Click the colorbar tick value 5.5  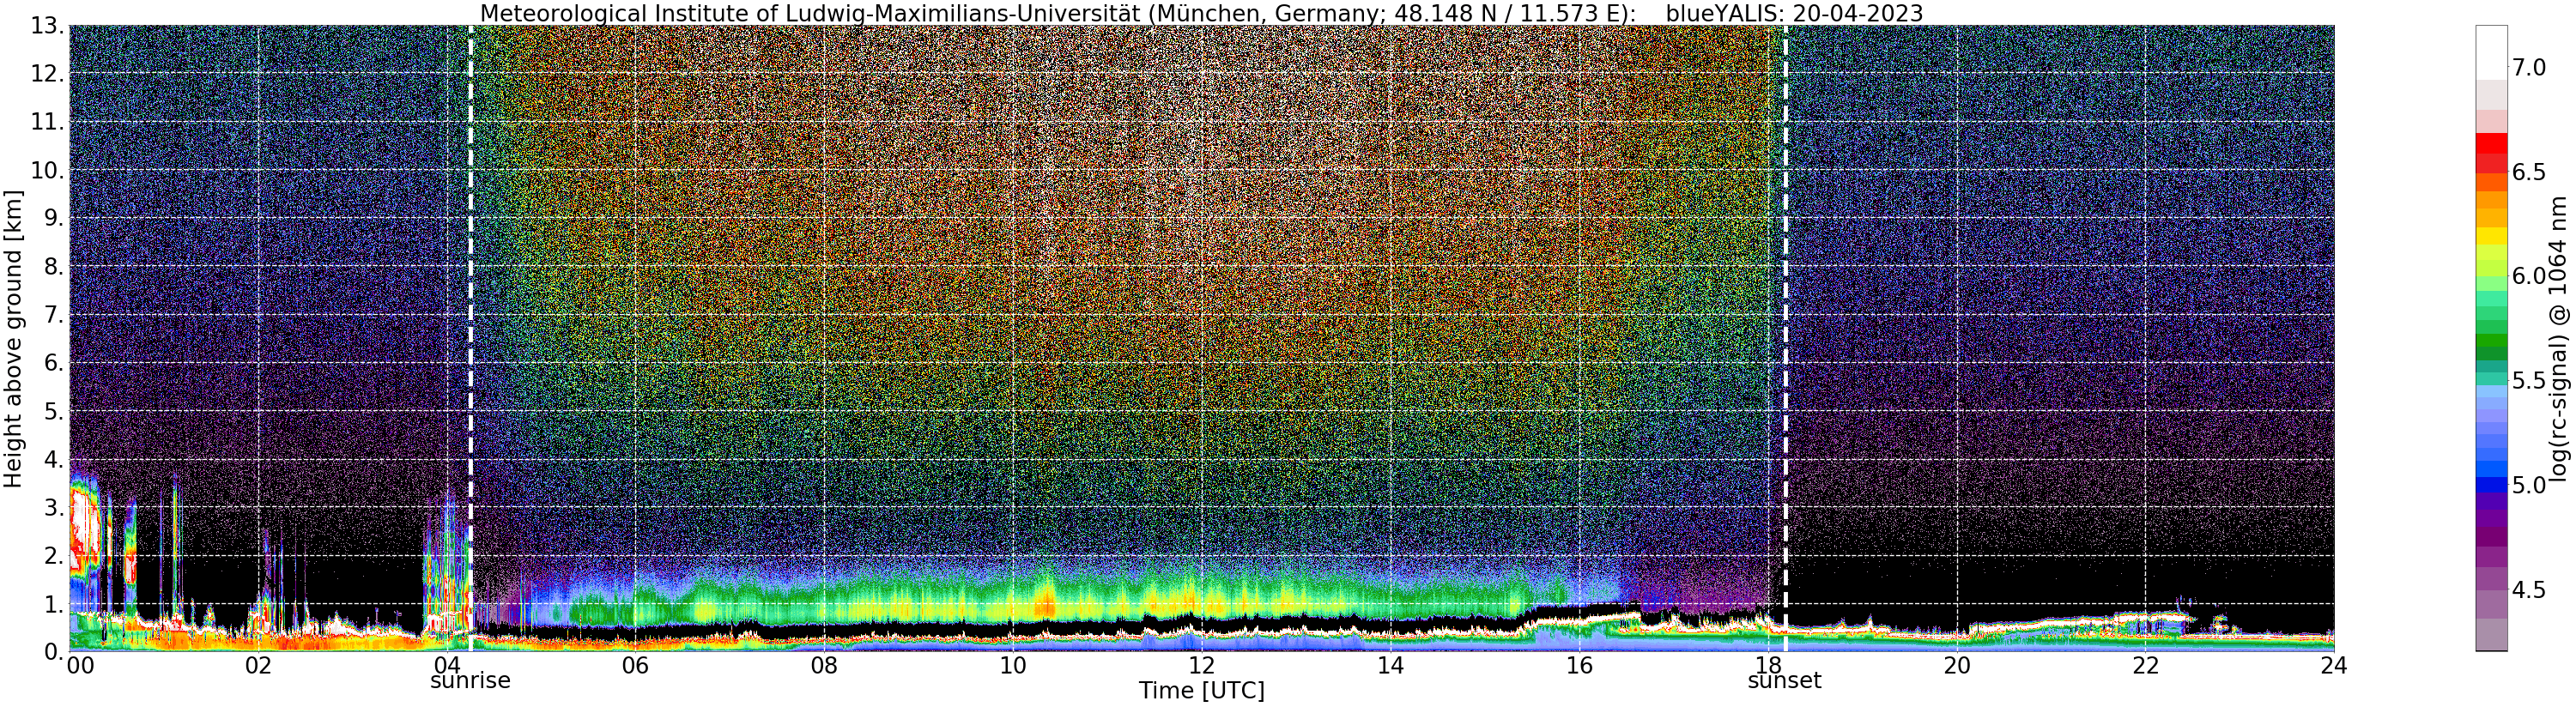coord(2528,381)
